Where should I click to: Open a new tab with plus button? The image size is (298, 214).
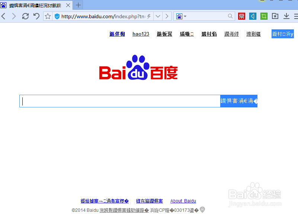[x=78, y=5]
